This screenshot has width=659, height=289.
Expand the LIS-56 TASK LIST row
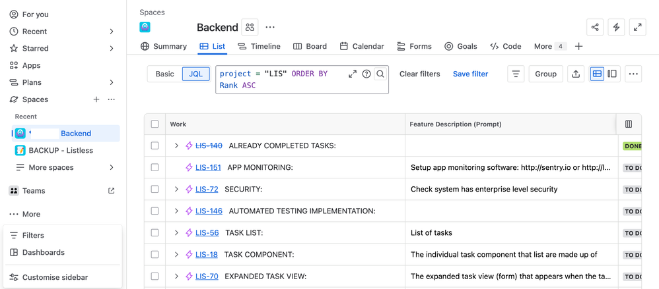(176, 233)
